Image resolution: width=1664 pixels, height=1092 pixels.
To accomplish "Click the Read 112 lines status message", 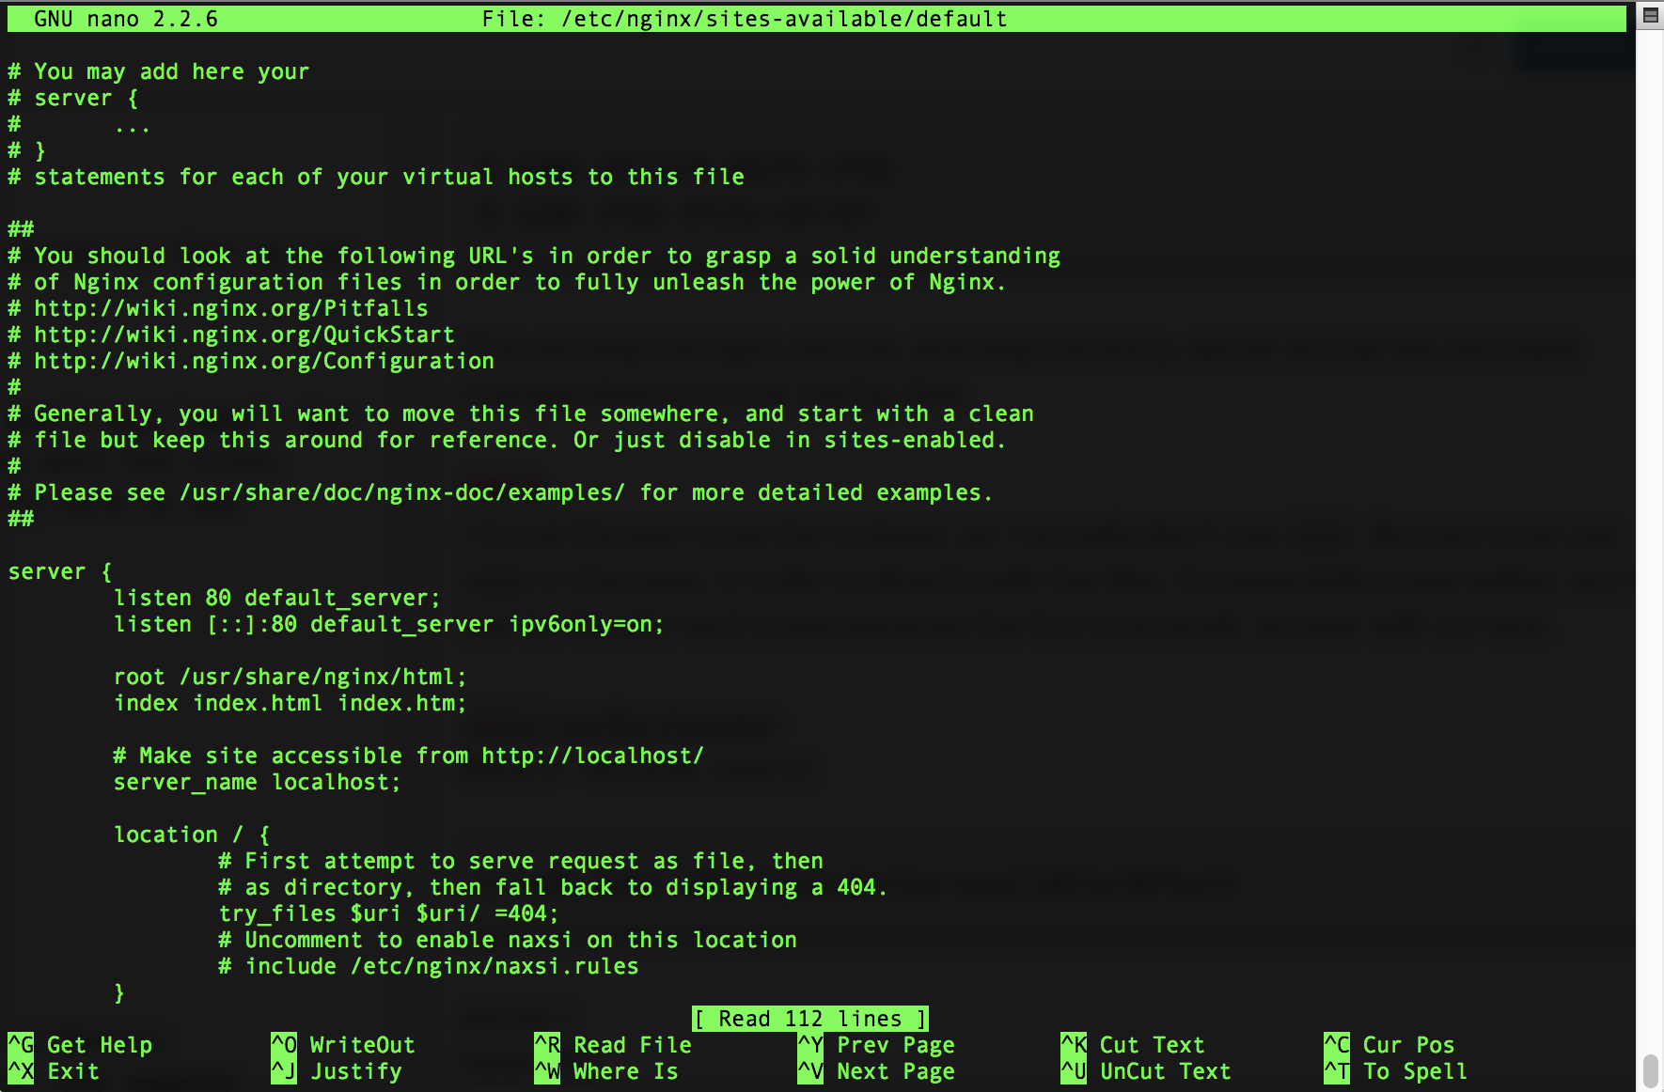I will [810, 1019].
